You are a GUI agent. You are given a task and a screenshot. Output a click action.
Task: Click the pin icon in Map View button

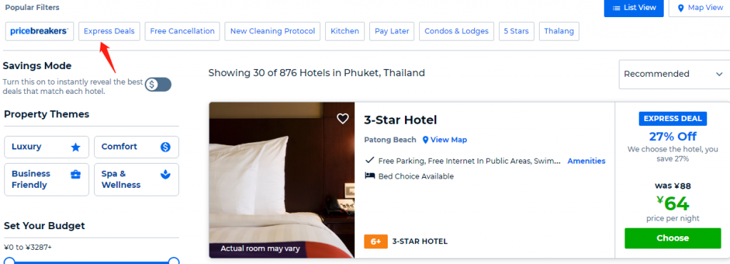[681, 8]
